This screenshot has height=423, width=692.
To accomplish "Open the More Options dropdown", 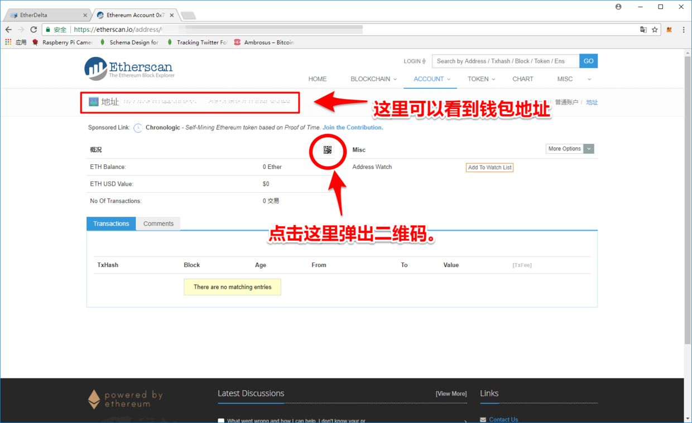I will tap(570, 149).
